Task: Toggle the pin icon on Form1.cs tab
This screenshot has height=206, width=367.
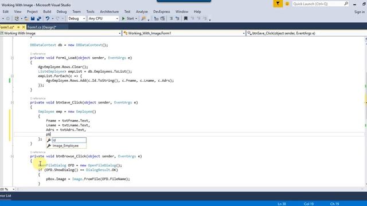Action: 18,27
